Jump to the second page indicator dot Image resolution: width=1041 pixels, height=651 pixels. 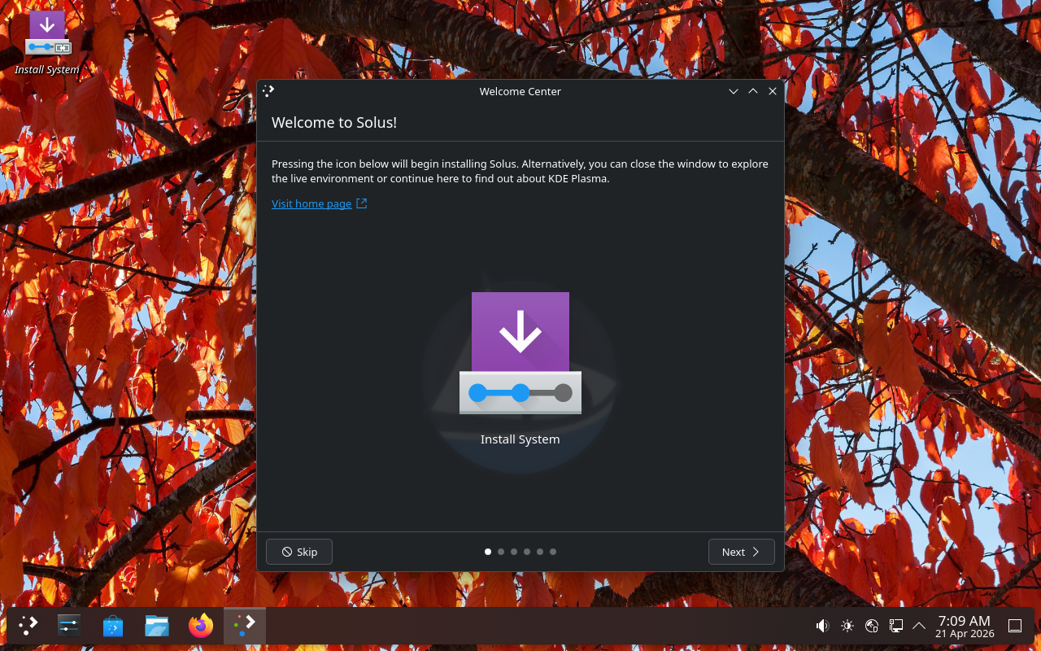tap(501, 552)
